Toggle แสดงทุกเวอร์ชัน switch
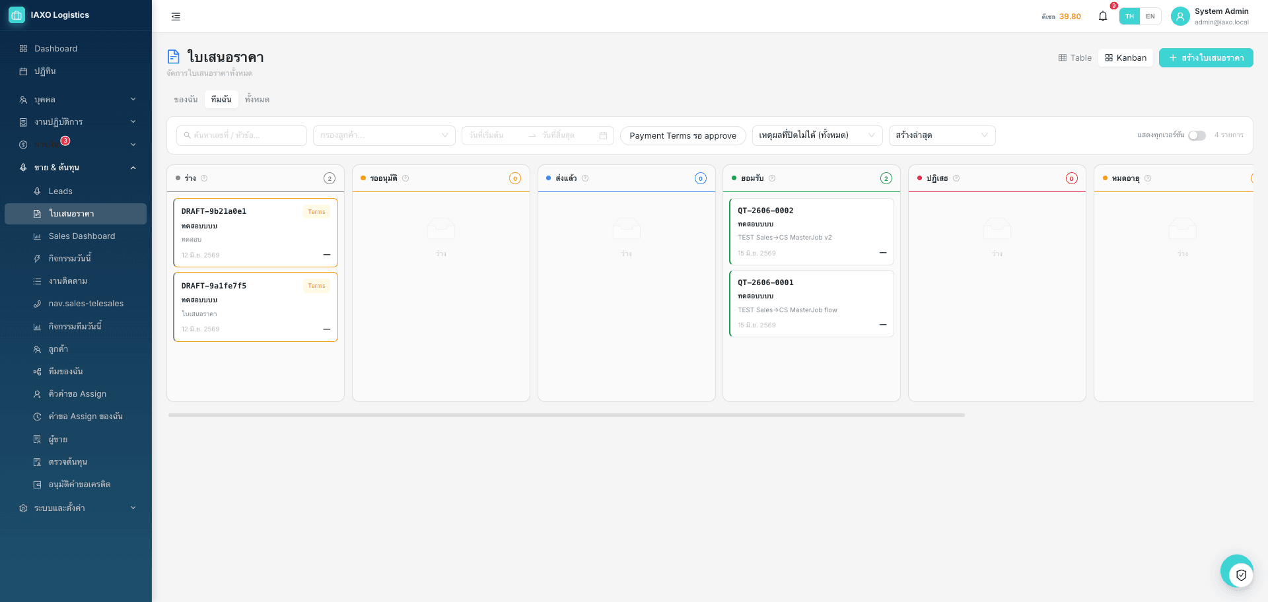Viewport: 1268px width, 602px height. (1197, 135)
